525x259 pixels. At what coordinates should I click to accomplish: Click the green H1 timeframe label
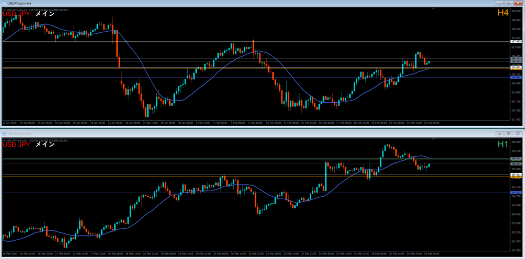(502, 145)
